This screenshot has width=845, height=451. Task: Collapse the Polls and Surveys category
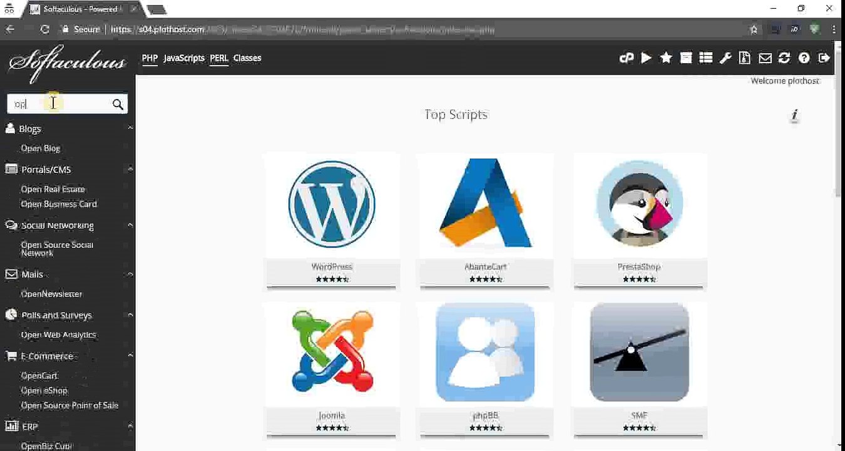[x=130, y=315]
